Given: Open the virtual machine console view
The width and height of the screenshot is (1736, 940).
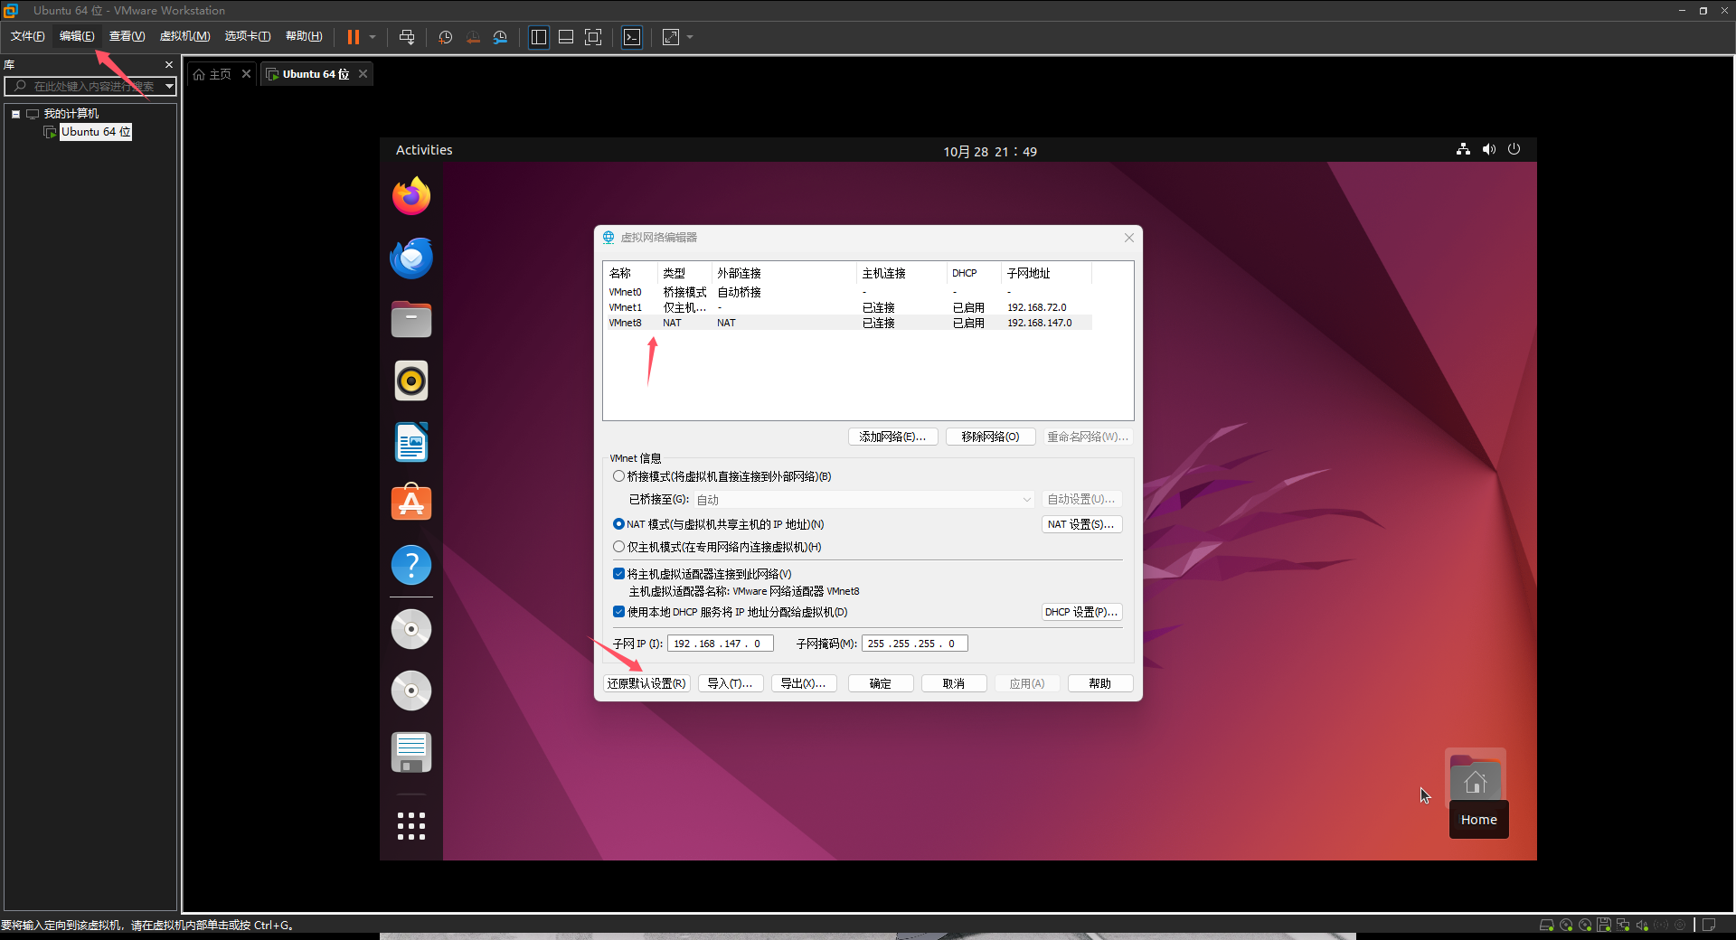Looking at the screenshot, I should coord(632,37).
